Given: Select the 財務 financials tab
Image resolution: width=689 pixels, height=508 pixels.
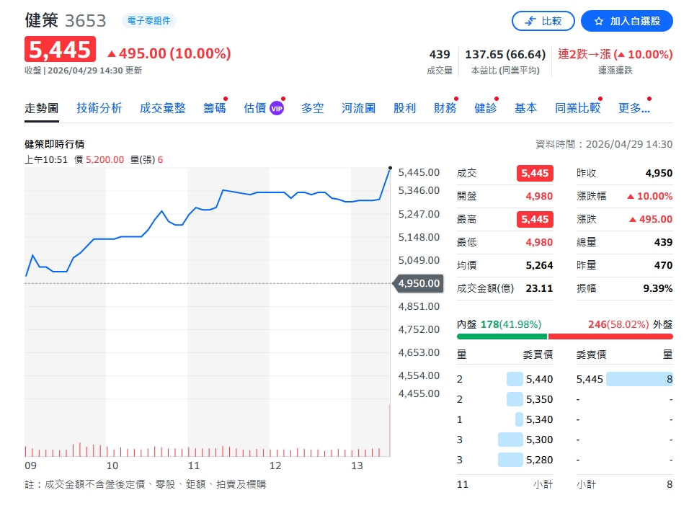Looking at the screenshot, I should [x=445, y=107].
